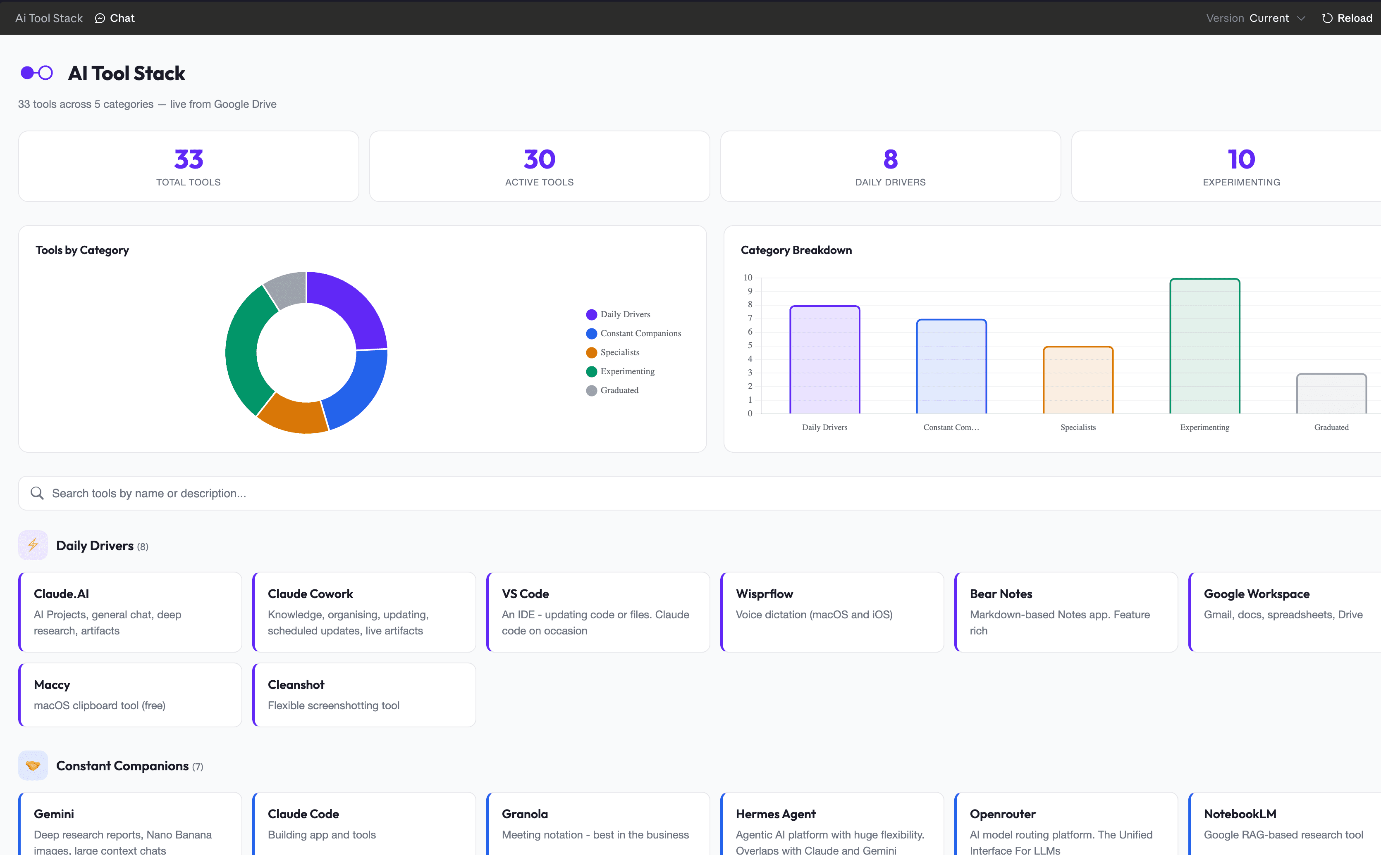Open the NotebookLM tool card
Viewport: 1381px width, 855px height.
[1285, 824]
